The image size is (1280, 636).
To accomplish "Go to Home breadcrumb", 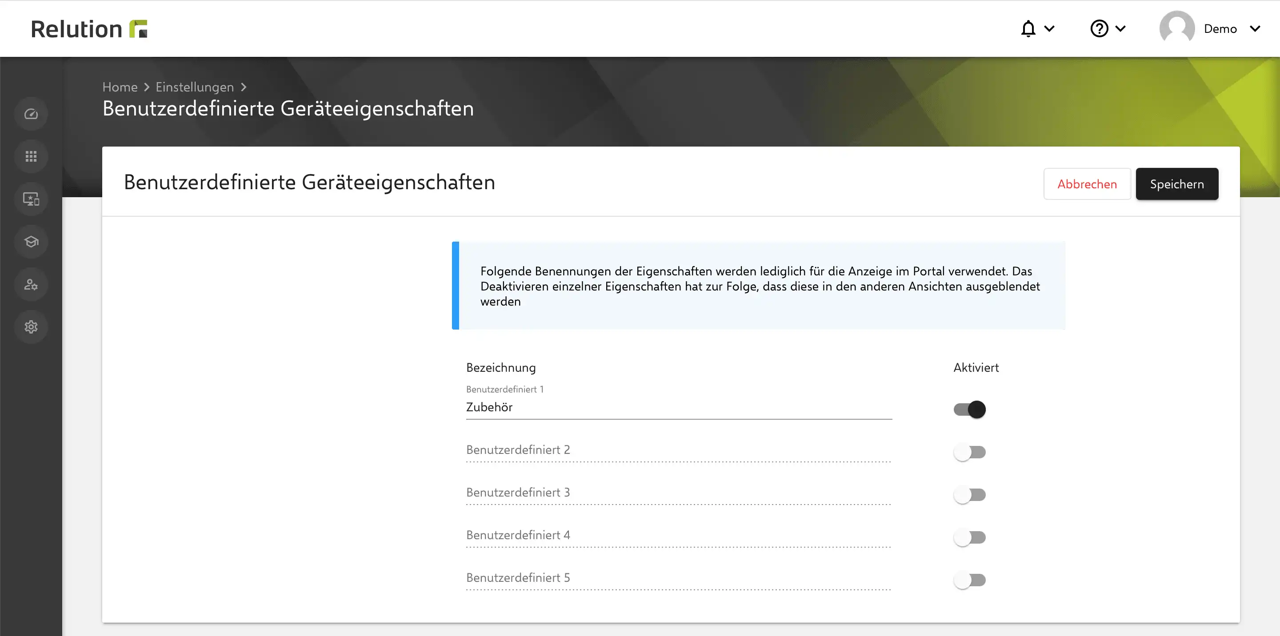I will (120, 87).
